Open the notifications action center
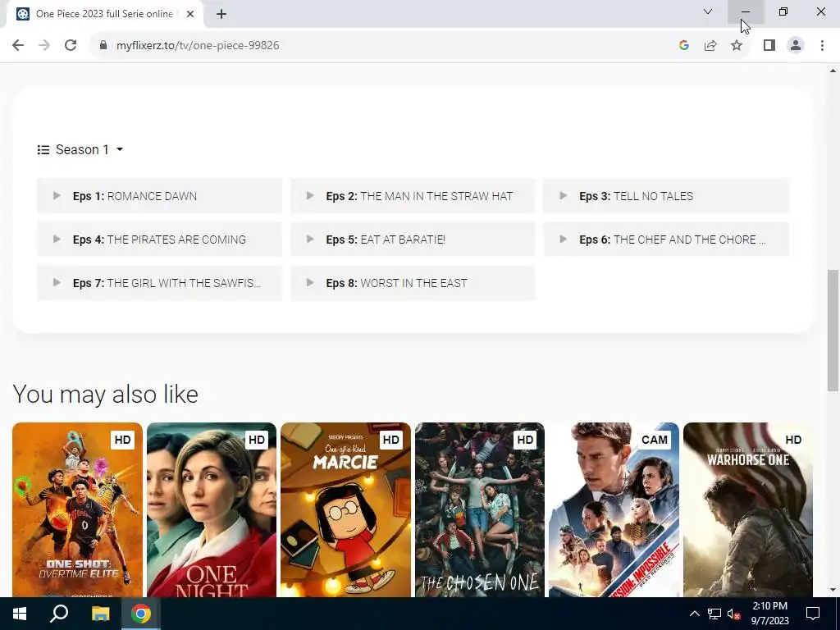Image resolution: width=840 pixels, height=630 pixels. tap(813, 614)
